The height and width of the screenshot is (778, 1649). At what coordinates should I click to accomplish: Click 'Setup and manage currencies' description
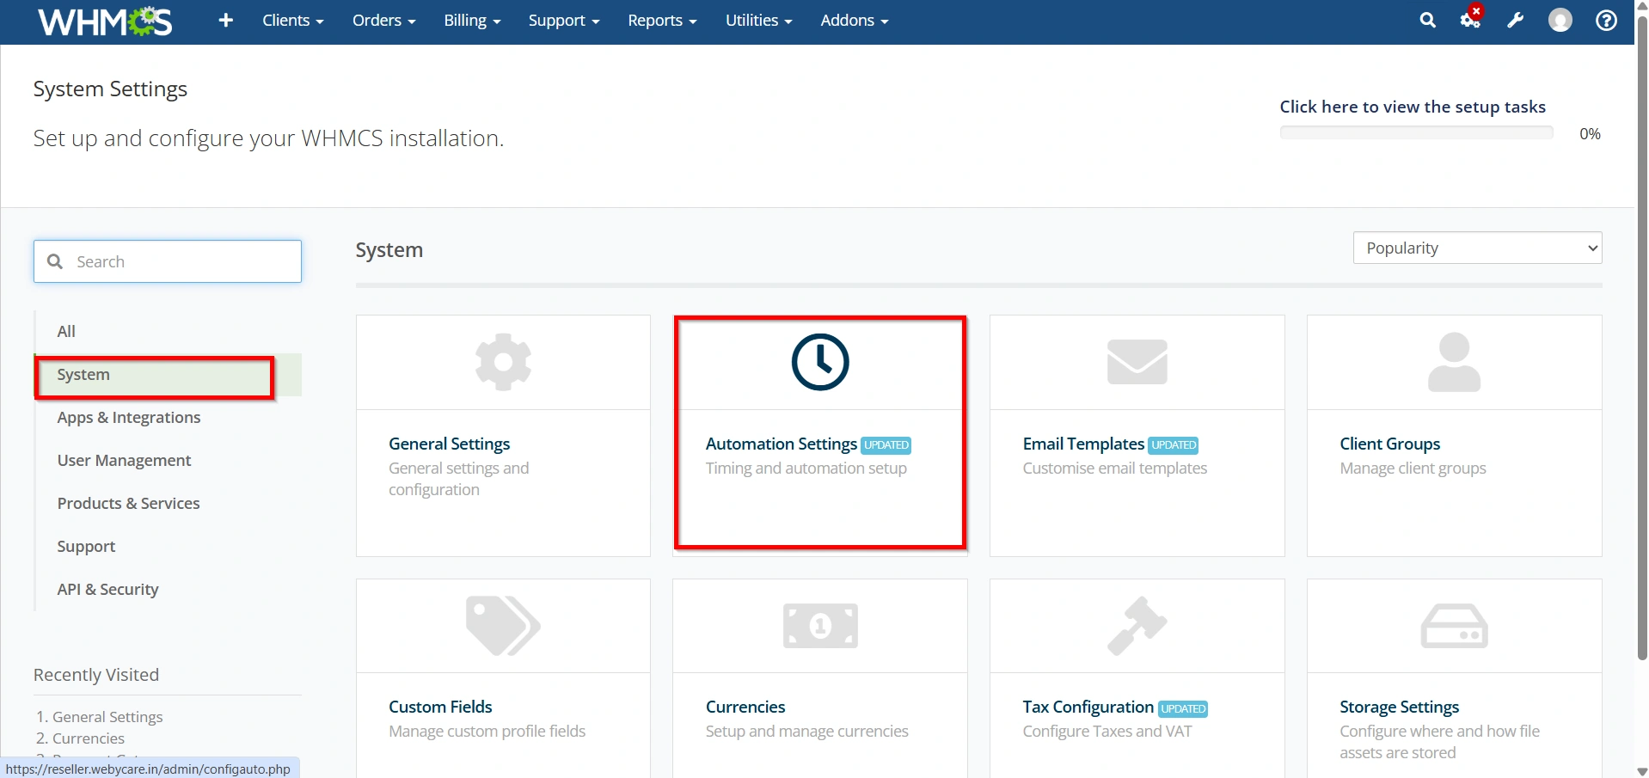point(806,732)
